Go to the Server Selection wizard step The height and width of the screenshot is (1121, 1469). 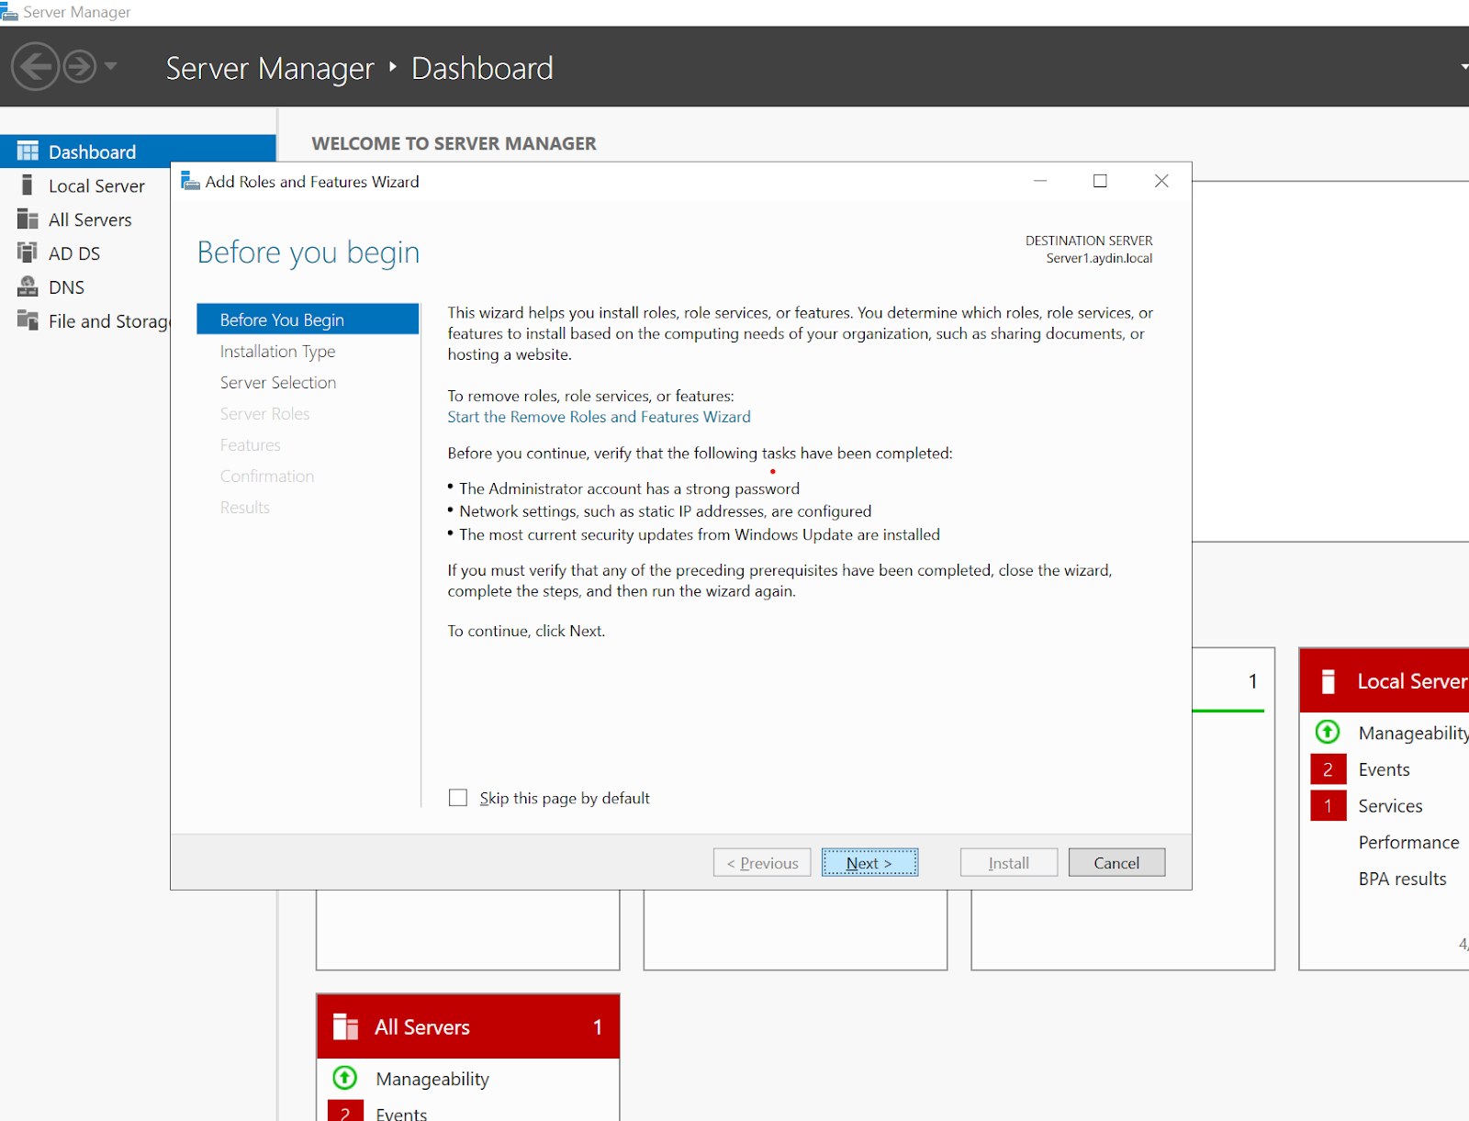pyautogui.click(x=278, y=382)
